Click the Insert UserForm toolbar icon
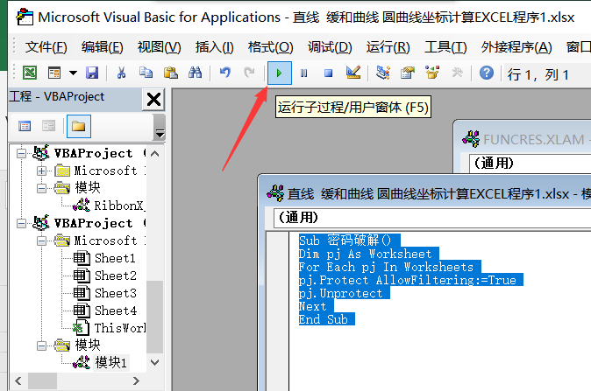This screenshot has height=391, width=591. click(x=54, y=73)
